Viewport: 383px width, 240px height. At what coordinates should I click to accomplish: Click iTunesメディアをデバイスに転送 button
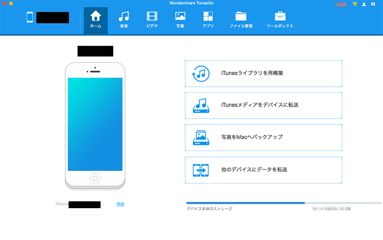263,106
